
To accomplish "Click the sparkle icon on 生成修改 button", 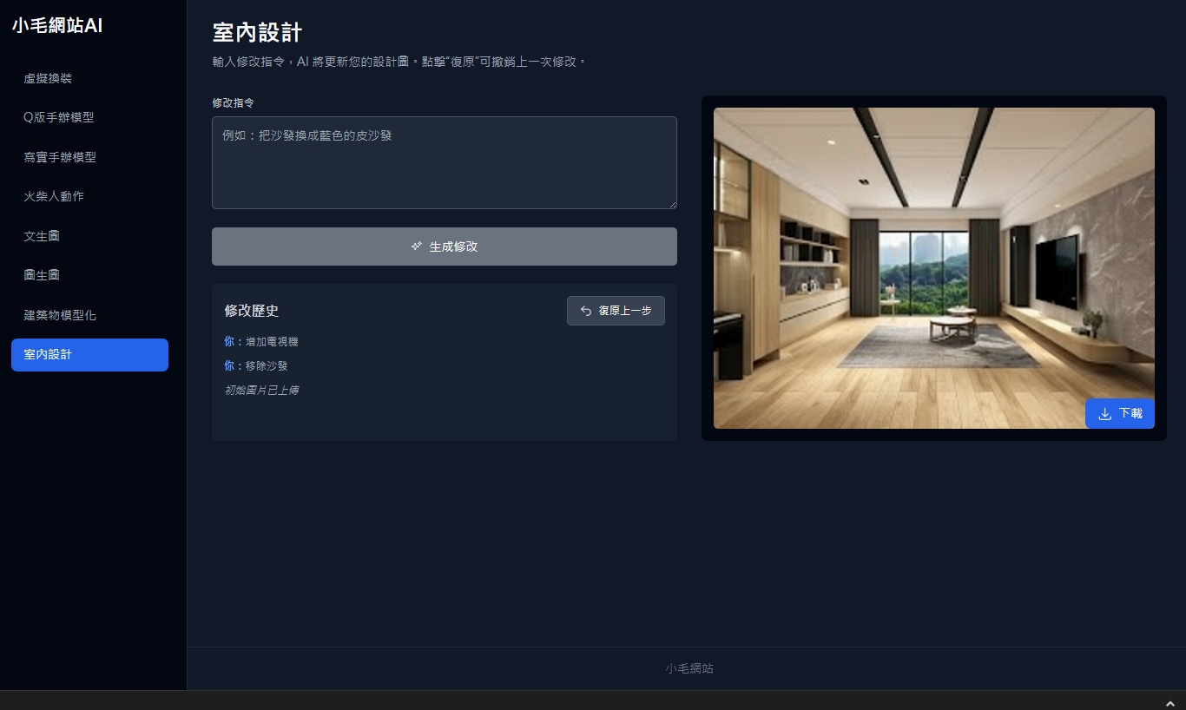I will pyautogui.click(x=417, y=247).
